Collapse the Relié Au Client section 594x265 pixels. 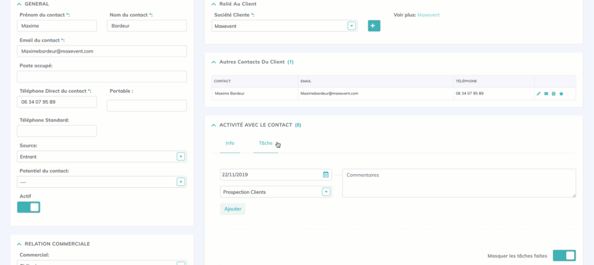pyautogui.click(x=213, y=4)
